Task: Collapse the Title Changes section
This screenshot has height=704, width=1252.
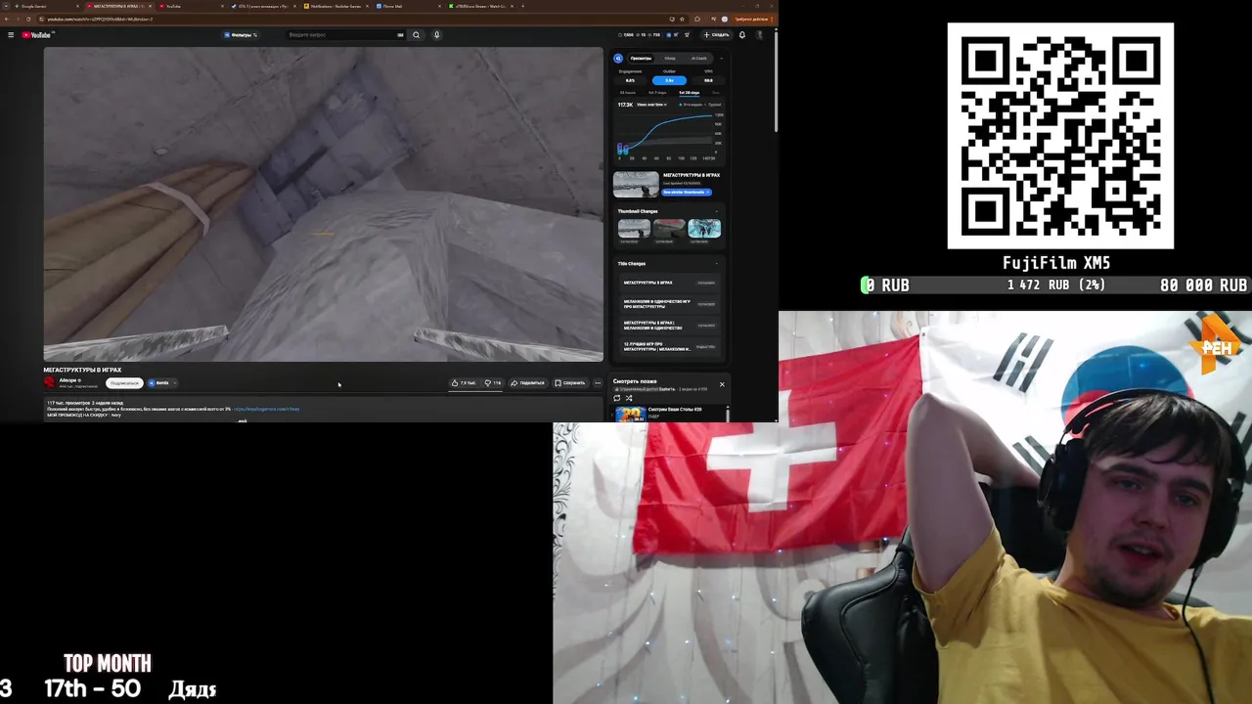Action: click(716, 264)
